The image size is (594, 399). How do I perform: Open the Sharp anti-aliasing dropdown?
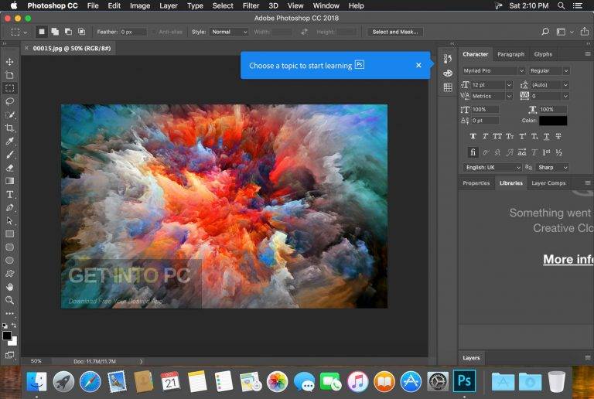(552, 167)
